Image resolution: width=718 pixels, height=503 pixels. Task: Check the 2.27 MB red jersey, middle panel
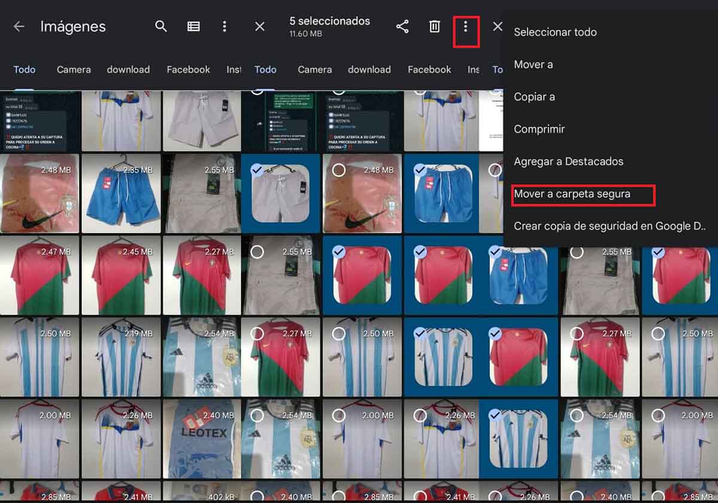pos(257,334)
